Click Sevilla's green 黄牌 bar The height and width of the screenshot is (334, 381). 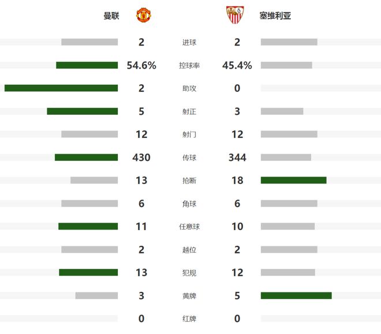296,295
